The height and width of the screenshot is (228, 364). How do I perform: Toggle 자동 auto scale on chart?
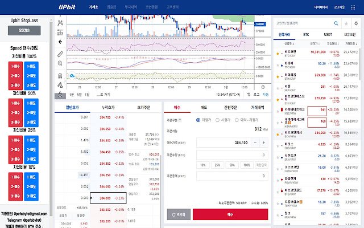click(266, 95)
